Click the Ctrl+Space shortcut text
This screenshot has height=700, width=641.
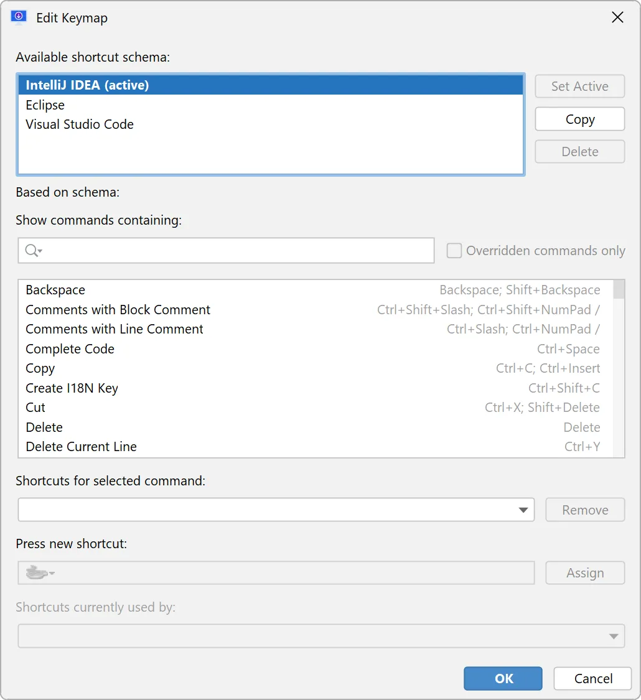[x=568, y=348]
